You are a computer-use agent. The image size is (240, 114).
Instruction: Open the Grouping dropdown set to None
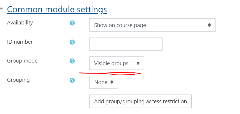tap(104, 82)
